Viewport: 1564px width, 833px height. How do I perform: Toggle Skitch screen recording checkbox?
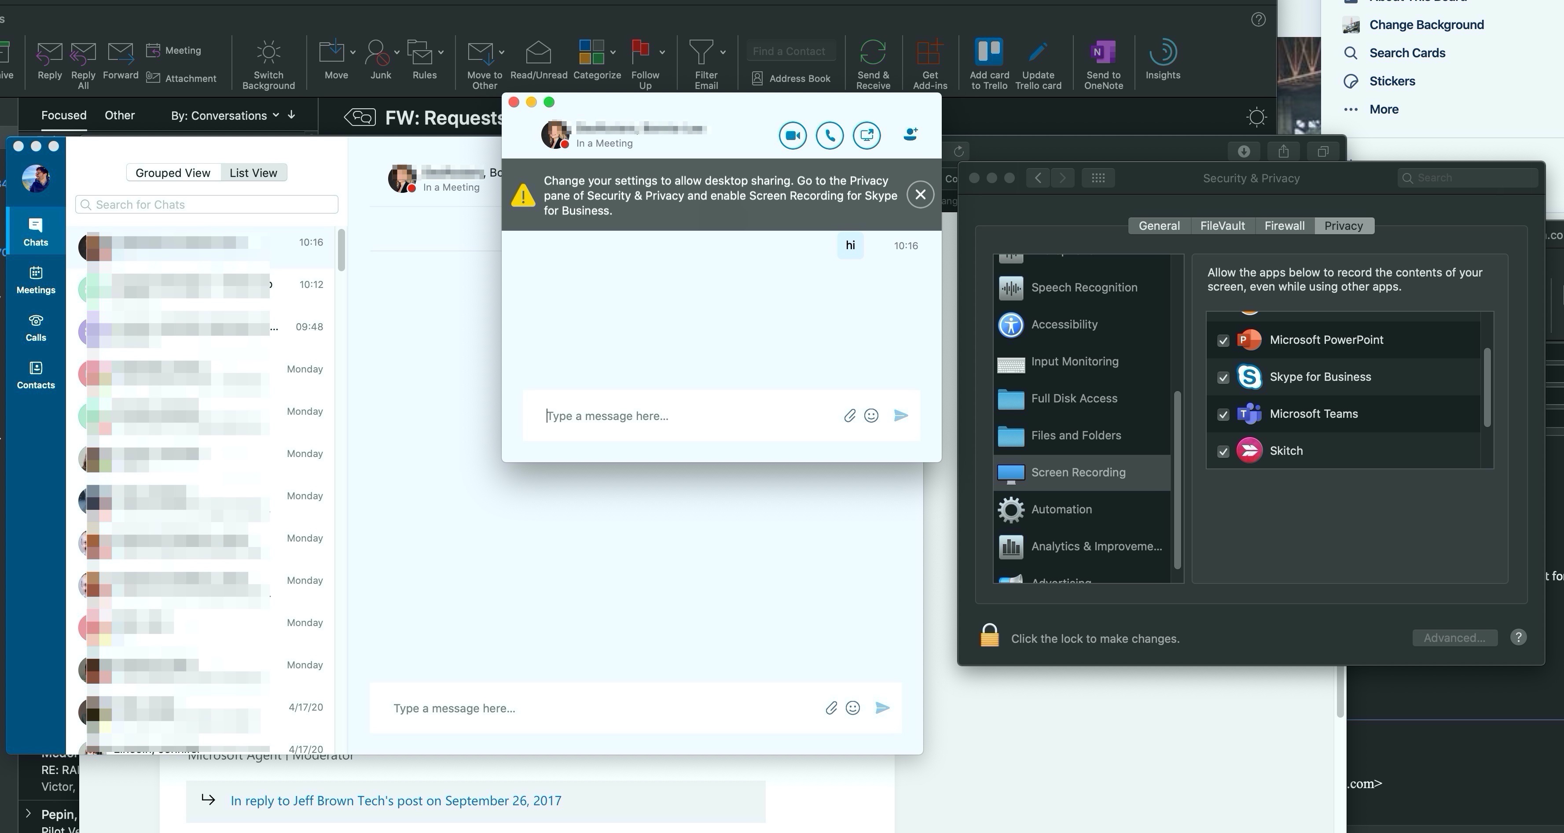[1223, 451]
